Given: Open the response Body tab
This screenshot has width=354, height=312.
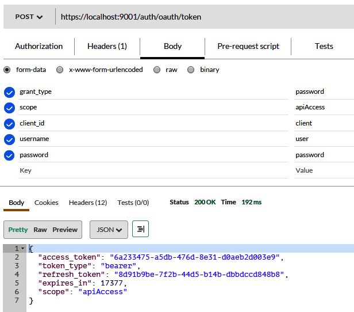Looking at the screenshot, I should point(16,203).
